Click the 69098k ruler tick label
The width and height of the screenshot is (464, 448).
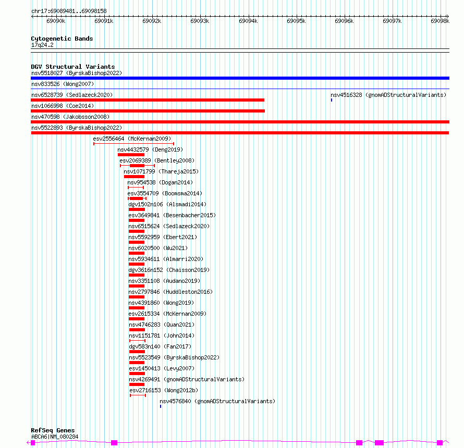pyautogui.click(x=440, y=21)
